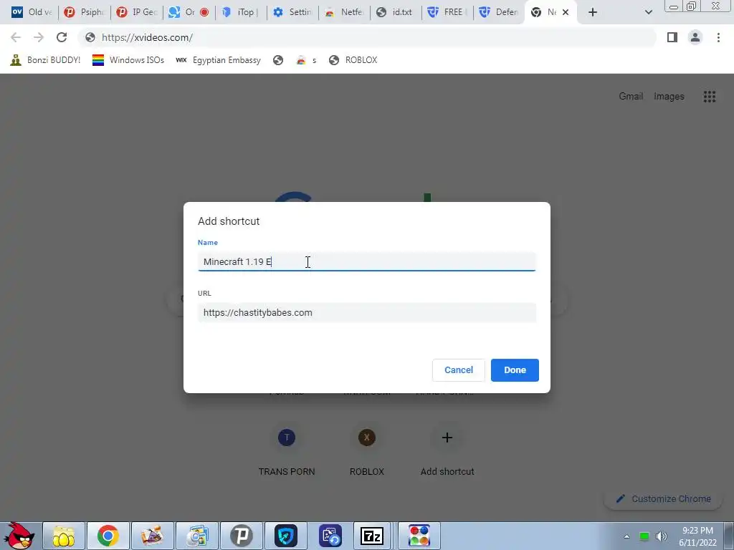The height and width of the screenshot is (550, 734).
Task: Show hidden system tray icons
Action: point(626,536)
